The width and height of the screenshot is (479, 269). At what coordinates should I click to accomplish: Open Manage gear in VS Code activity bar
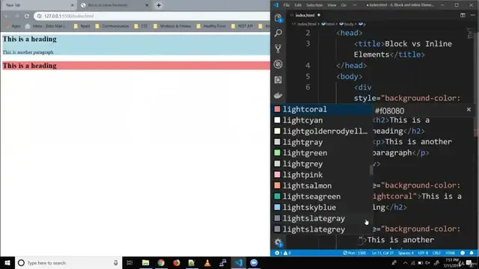[278, 243]
